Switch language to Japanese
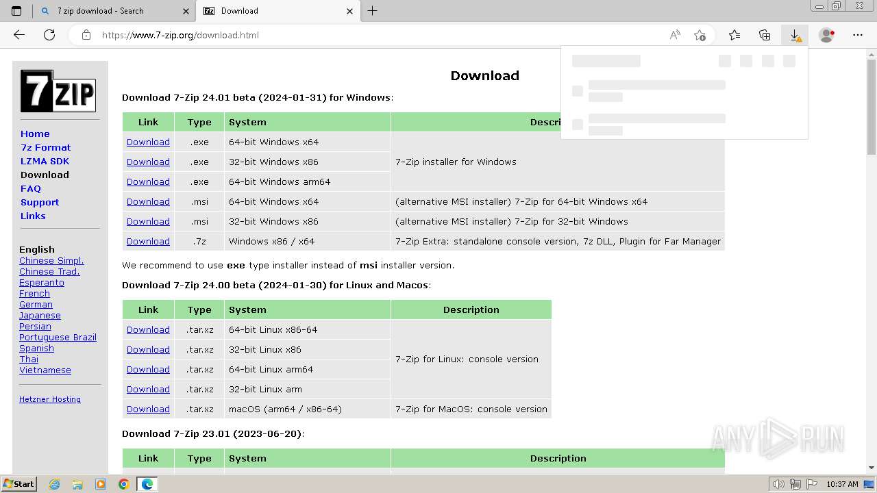This screenshot has height=493, width=877. [40, 315]
